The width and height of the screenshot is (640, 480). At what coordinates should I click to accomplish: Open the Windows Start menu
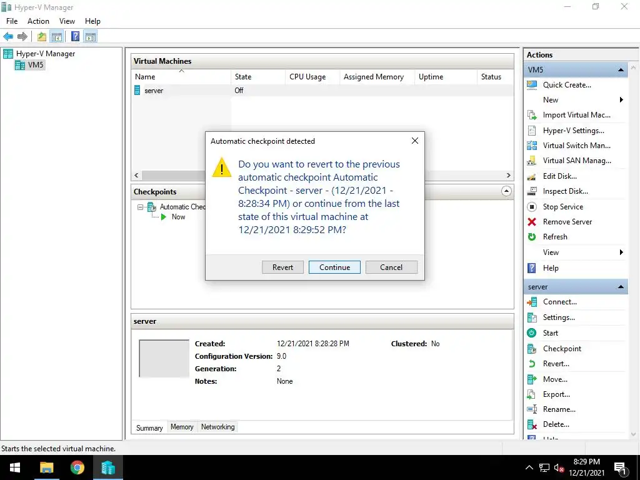coord(15,467)
